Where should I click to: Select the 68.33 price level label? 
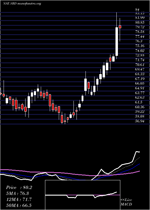coord(140,74)
